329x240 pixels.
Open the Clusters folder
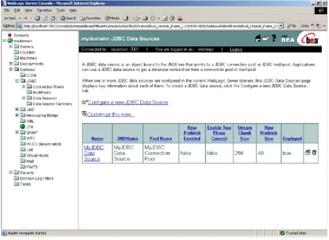28,52
